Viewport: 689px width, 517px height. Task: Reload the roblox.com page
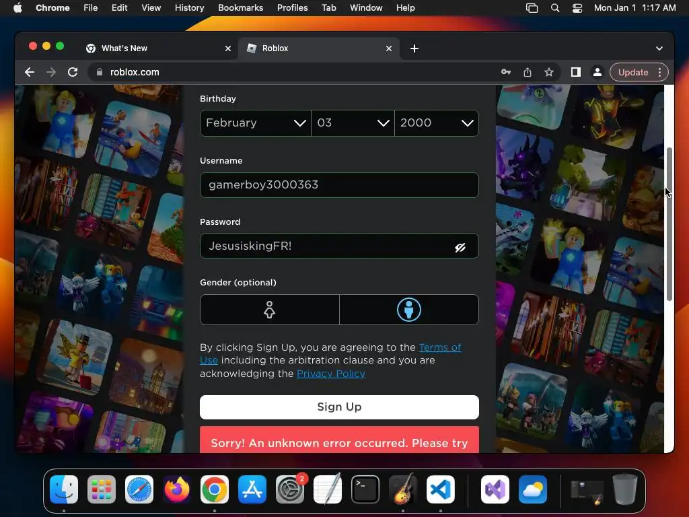[x=73, y=72]
